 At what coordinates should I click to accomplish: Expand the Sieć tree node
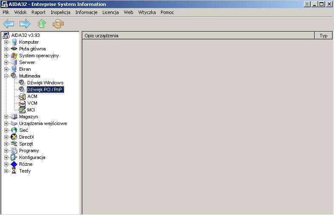[x=6, y=130]
